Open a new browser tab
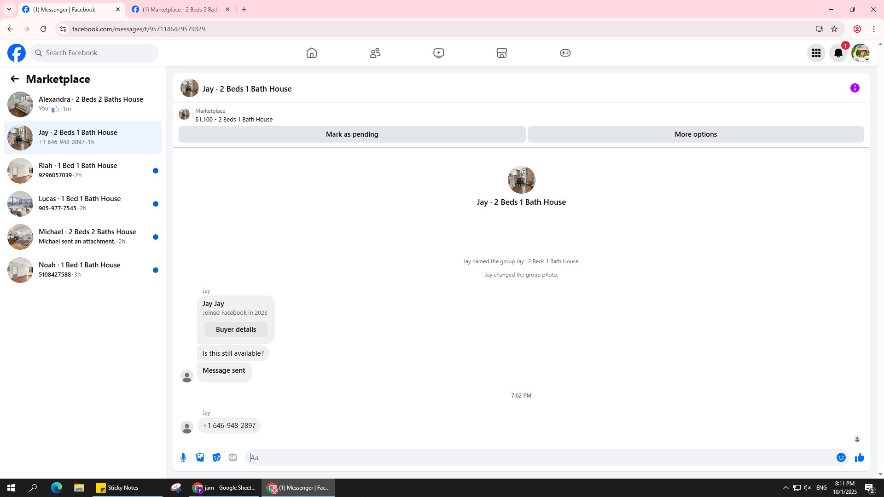Screen dimensions: 884x497 click(x=244, y=10)
